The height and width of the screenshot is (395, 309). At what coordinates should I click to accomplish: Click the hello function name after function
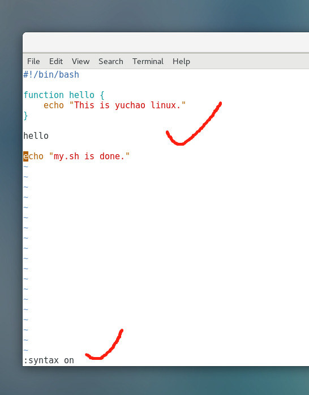click(x=82, y=95)
